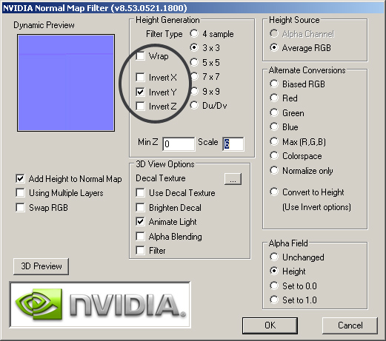Image resolution: width=386 pixels, height=341 pixels.
Task: Choose Biased RGB conversion
Action: [x=274, y=84]
